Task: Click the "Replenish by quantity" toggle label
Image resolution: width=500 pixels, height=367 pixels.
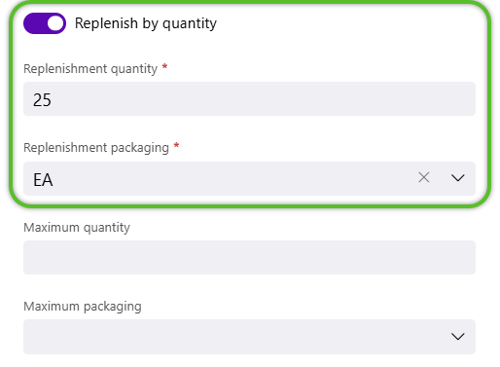Action: (146, 23)
